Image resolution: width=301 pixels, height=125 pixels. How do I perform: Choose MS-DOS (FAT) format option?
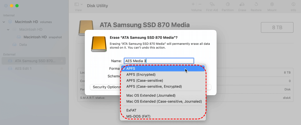(138, 116)
